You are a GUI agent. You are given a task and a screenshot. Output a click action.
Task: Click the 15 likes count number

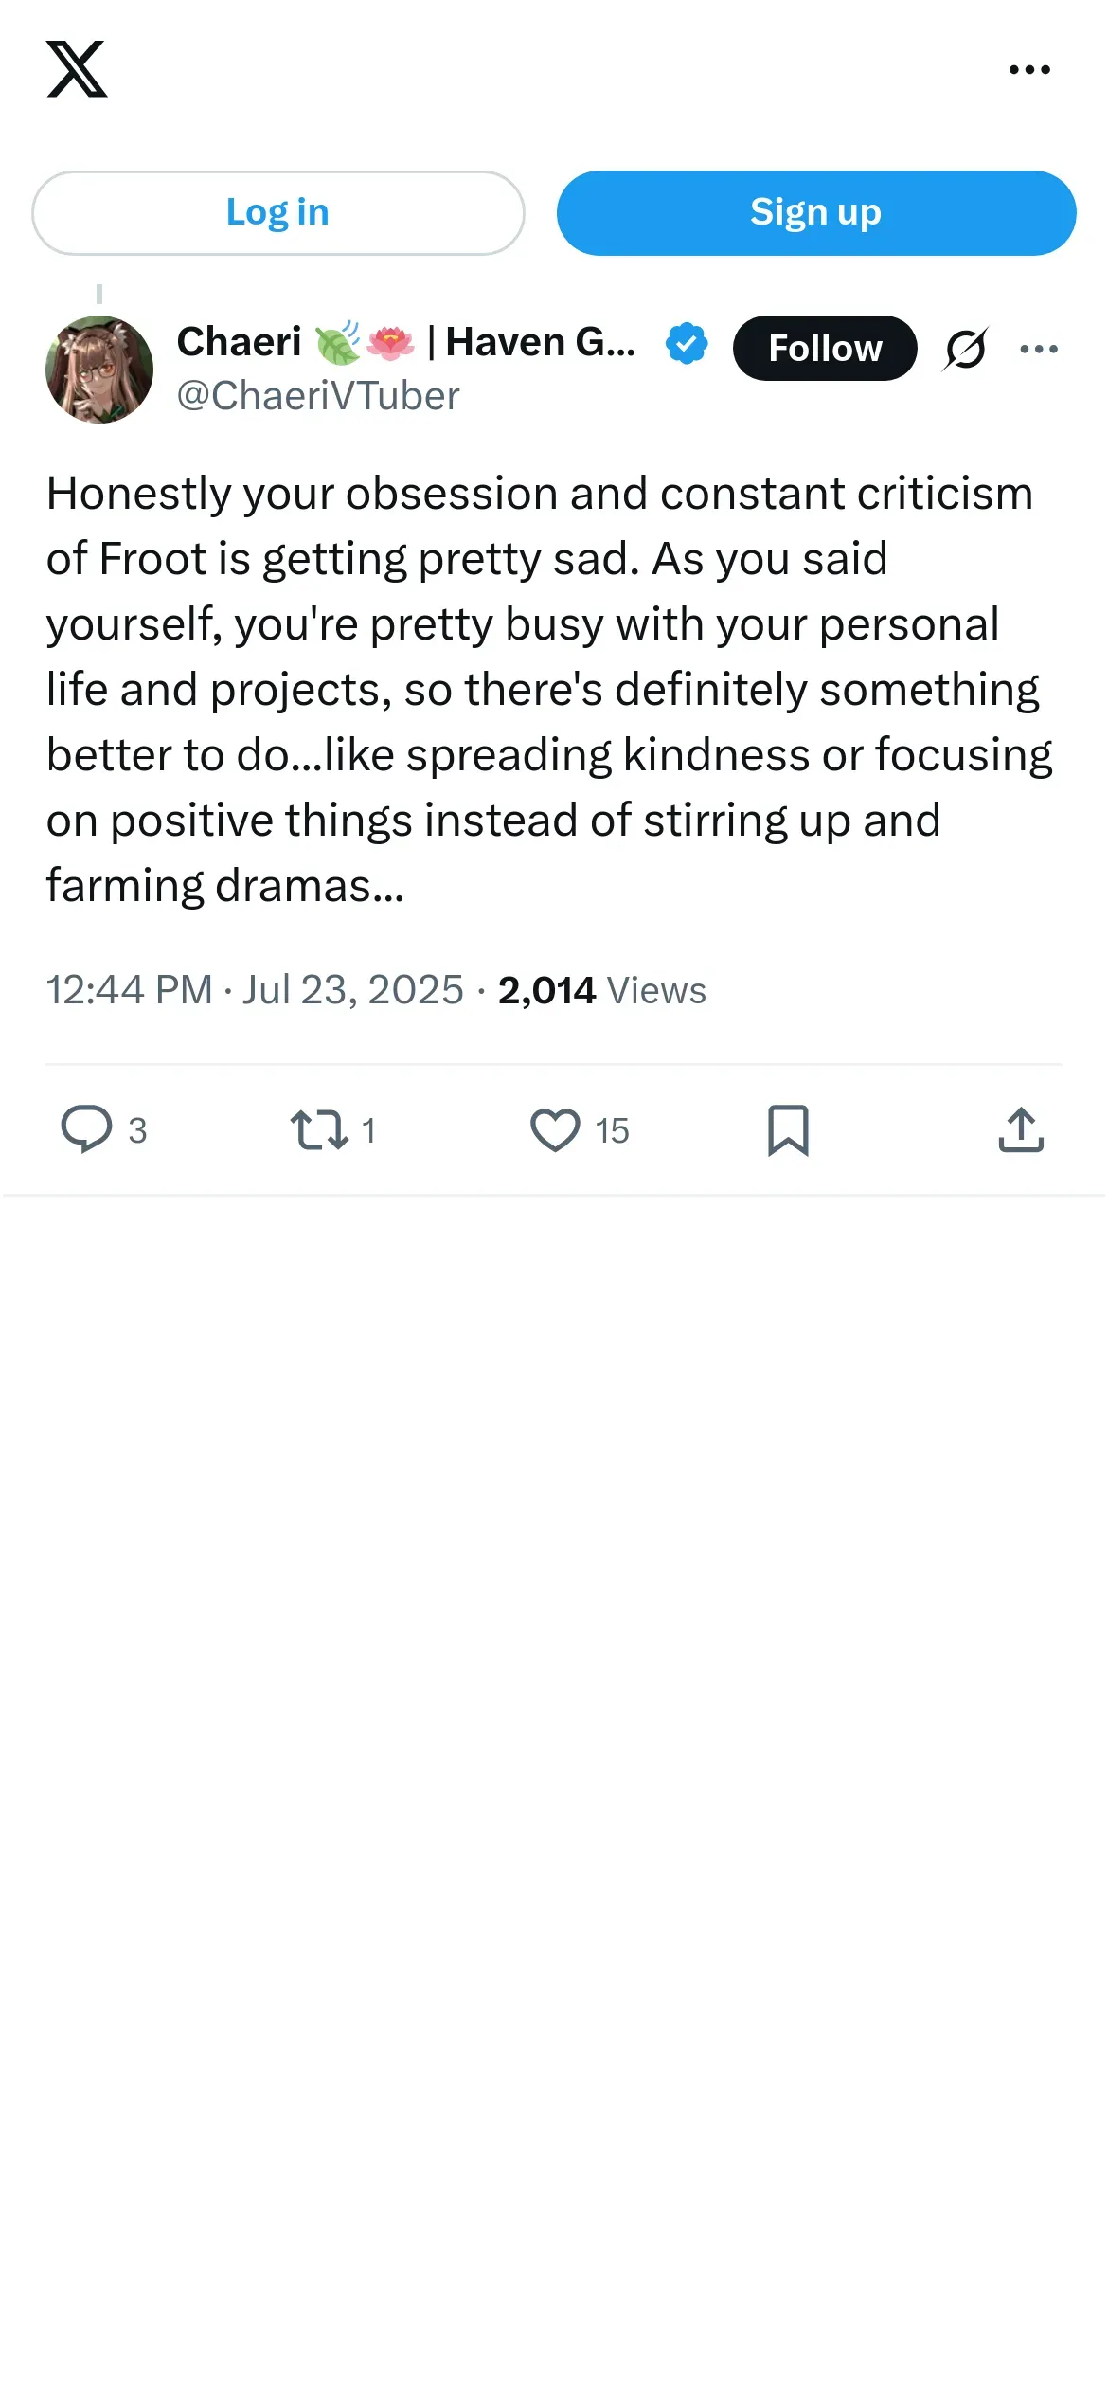[613, 1130]
